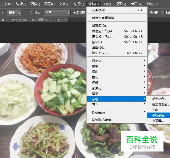Expand the 其它 submenu
This screenshot has width=170, height=158.
pos(117,104)
